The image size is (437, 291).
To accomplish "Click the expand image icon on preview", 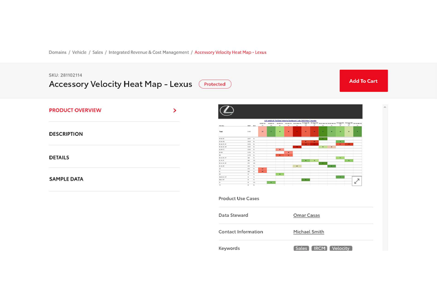I will 357,181.
